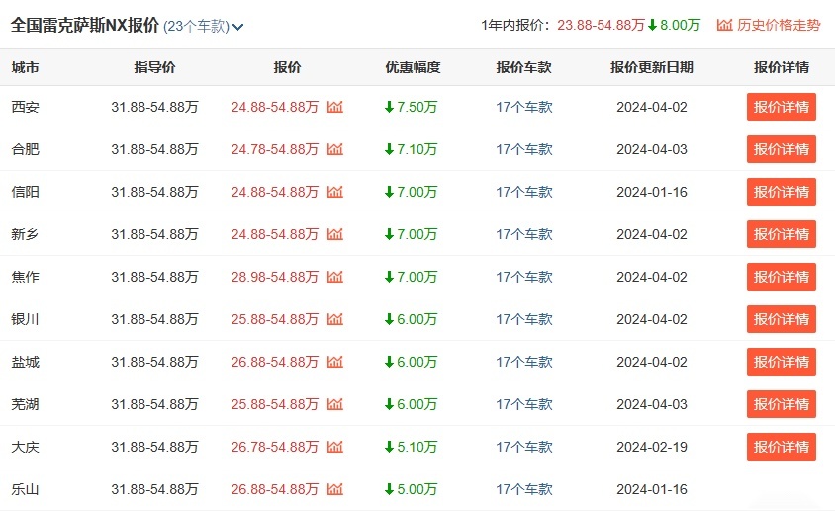Screen dimensions: 835x511
Task: Open 历史价格走势 link
Action: 779,25
